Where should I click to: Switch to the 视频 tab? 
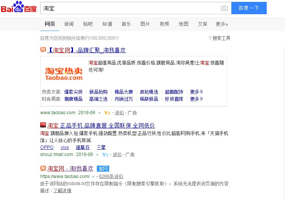[164, 24]
